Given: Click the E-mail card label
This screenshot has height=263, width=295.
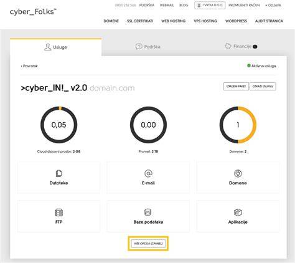Looking at the screenshot, I should coord(148,183).
